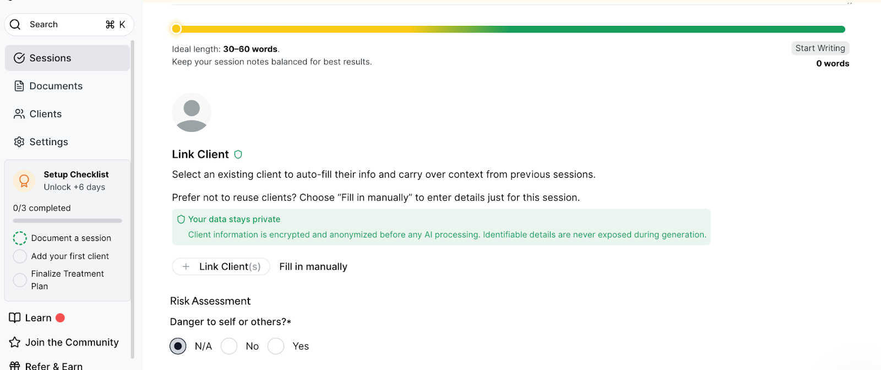Click the shield icon next to Link Client
This screenshot has height=370, width=881.
238,154
